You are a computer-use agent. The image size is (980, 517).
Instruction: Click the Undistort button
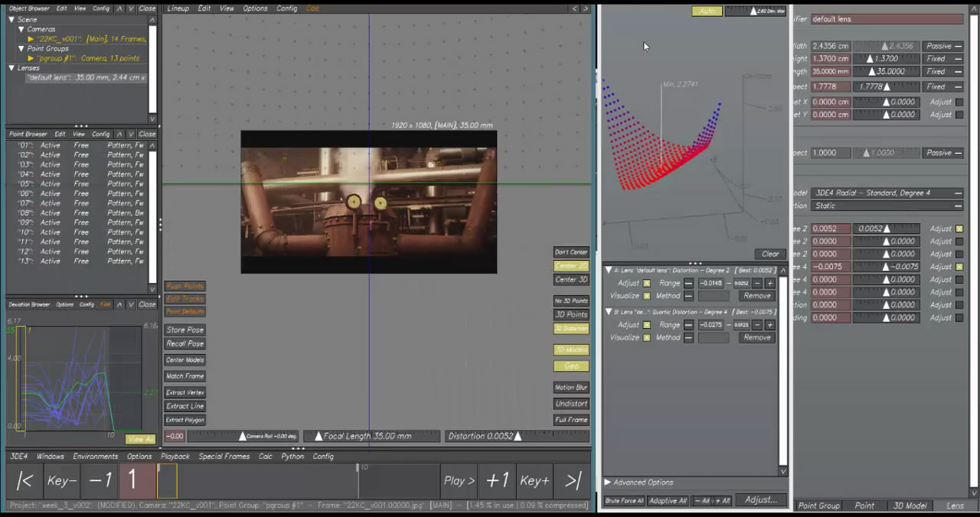tap(571, 404)
